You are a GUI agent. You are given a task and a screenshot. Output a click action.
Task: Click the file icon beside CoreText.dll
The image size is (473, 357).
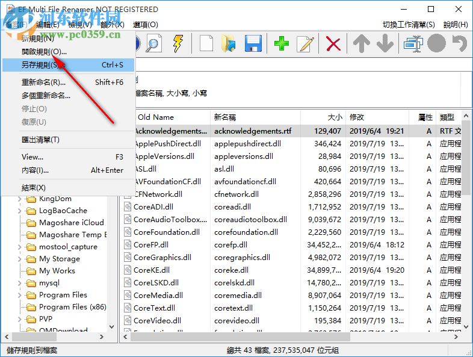coord(128,308)
